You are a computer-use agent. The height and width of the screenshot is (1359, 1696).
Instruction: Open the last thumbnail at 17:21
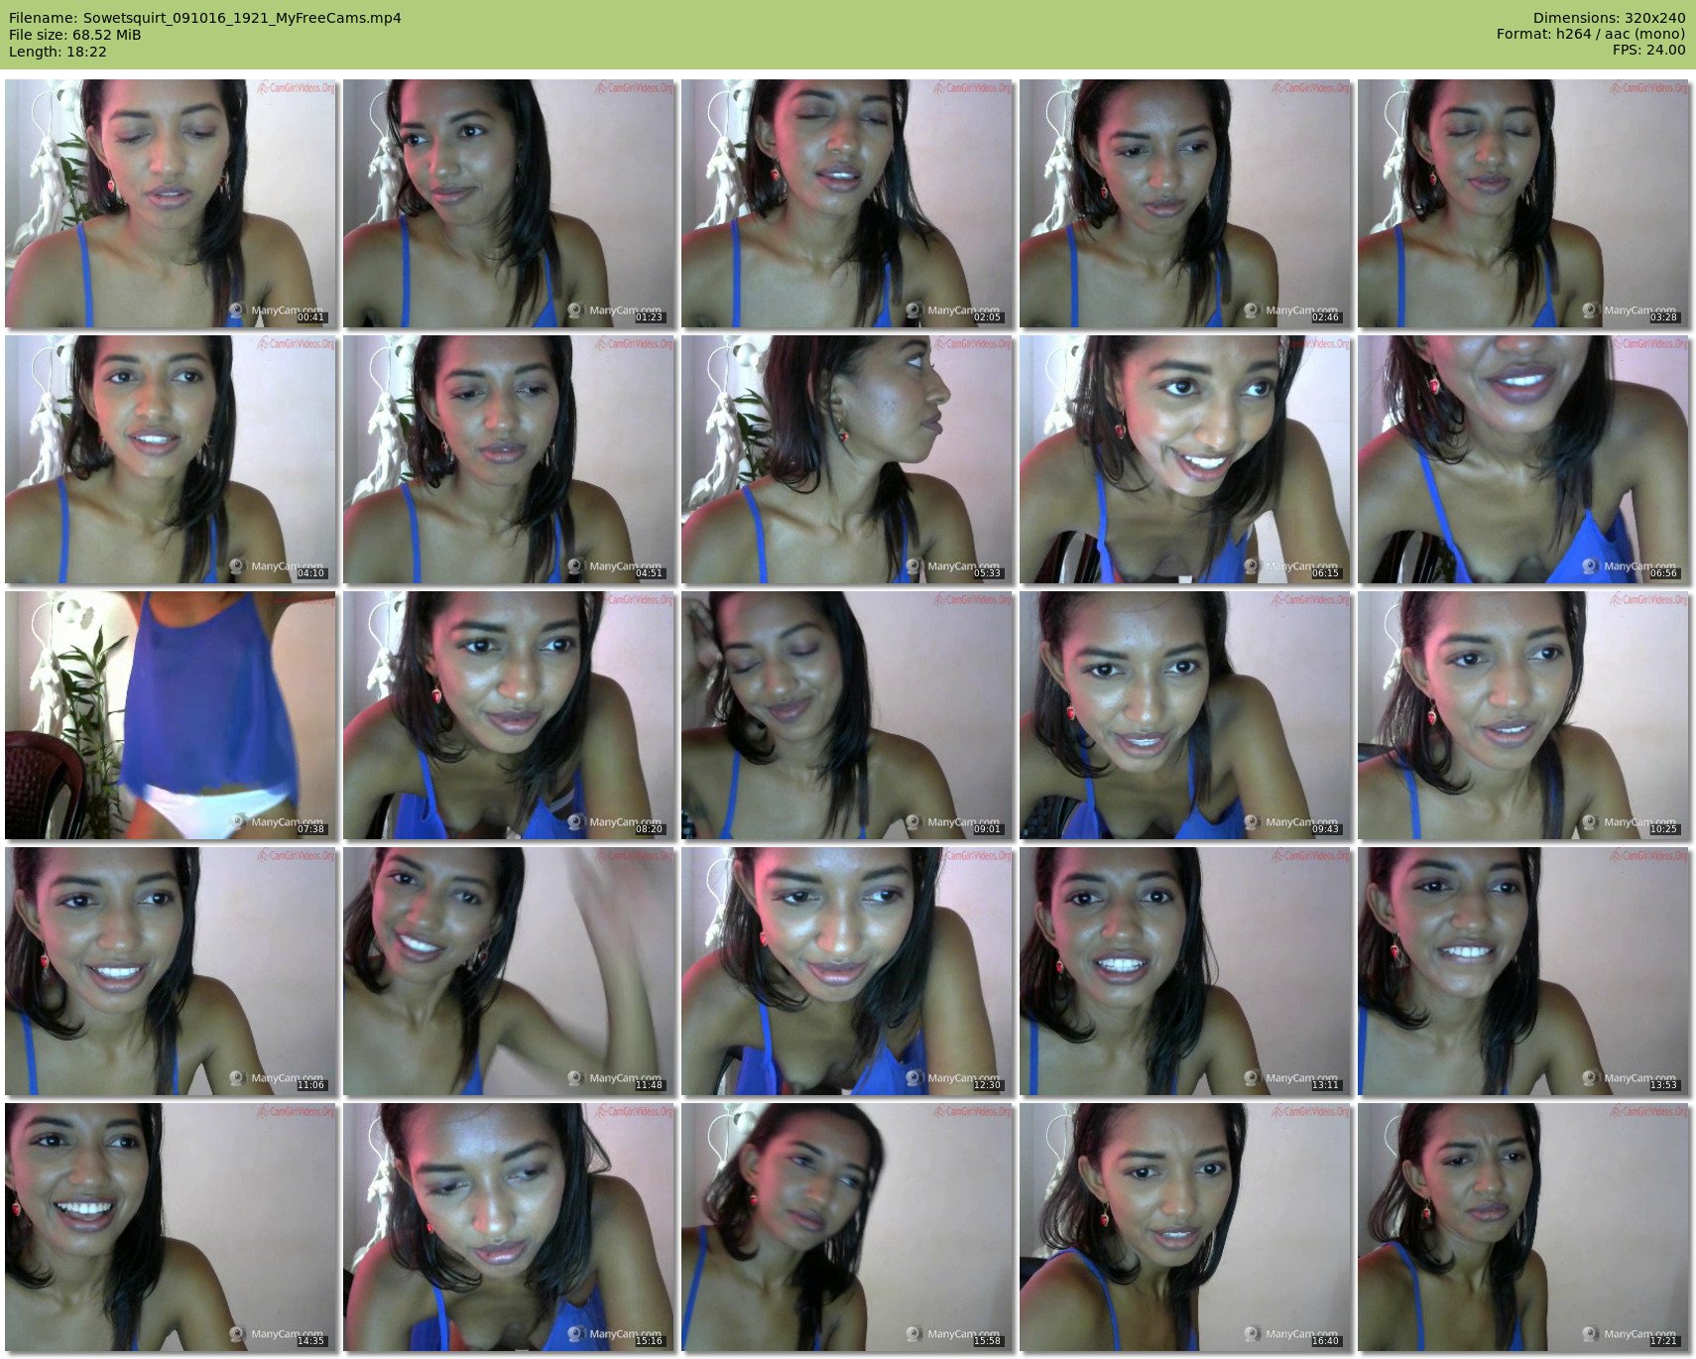point(1523,1227)
